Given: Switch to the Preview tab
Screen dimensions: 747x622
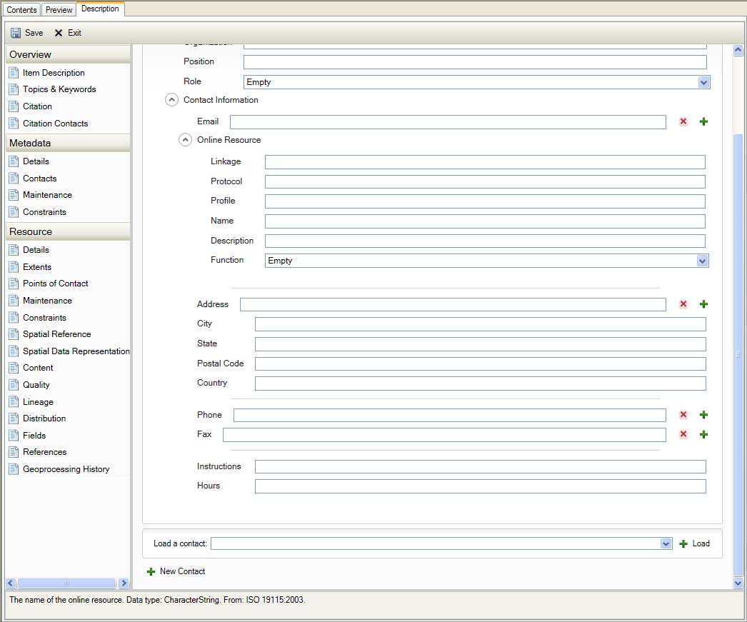Looking at the screenshot, I should point(59,10).
